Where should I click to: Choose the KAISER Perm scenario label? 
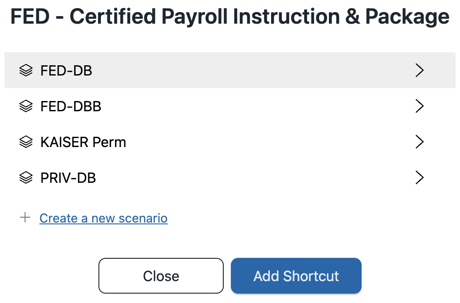coord(83,142)
